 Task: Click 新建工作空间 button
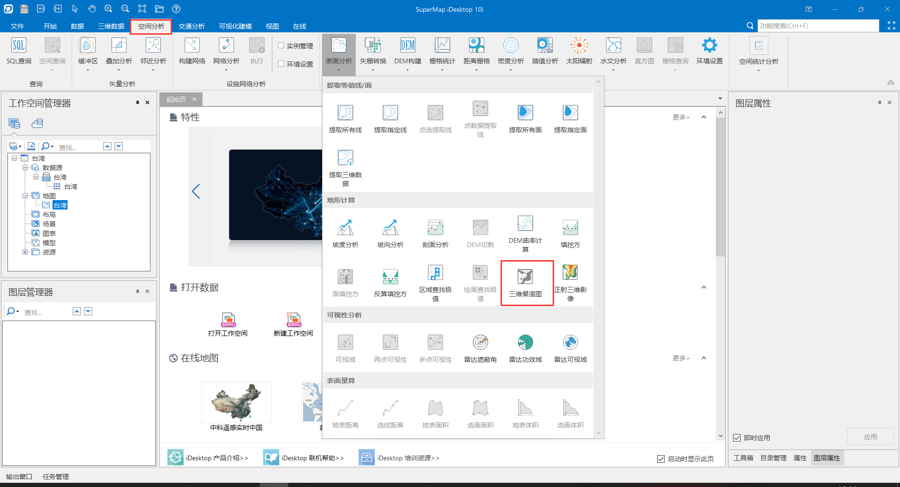pos(293,324)
